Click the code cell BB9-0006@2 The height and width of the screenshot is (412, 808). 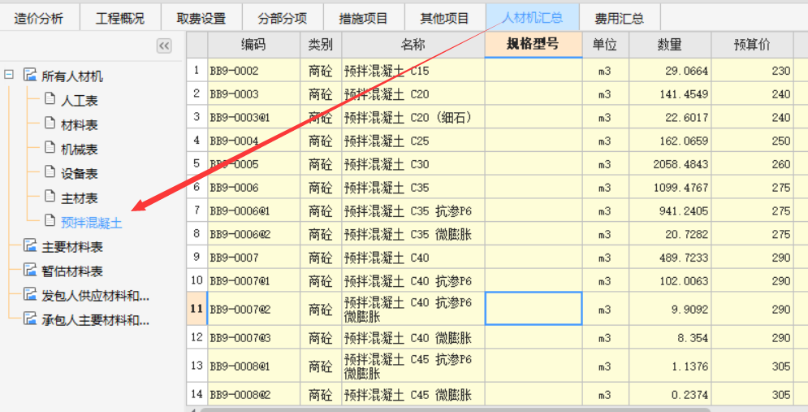coord(253,234)
